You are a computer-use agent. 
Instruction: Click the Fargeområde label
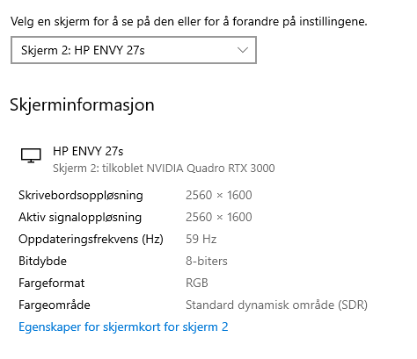click(55, 305)
